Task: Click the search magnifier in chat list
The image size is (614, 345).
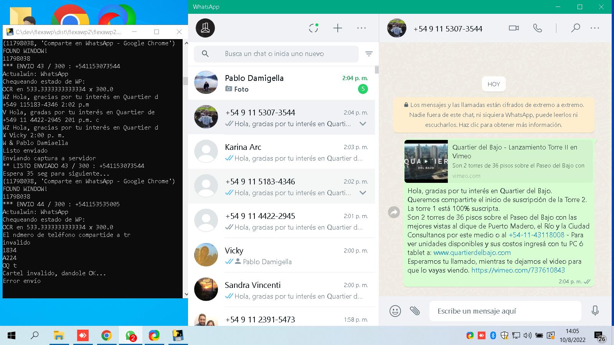Action: pos(205,54)
